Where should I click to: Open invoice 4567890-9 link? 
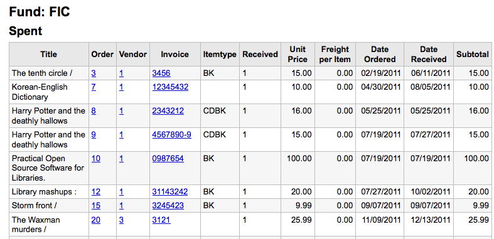pyautogui.click(x=172, y=135)
